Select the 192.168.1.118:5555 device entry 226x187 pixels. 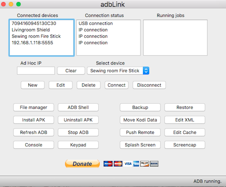coord(32,43)
